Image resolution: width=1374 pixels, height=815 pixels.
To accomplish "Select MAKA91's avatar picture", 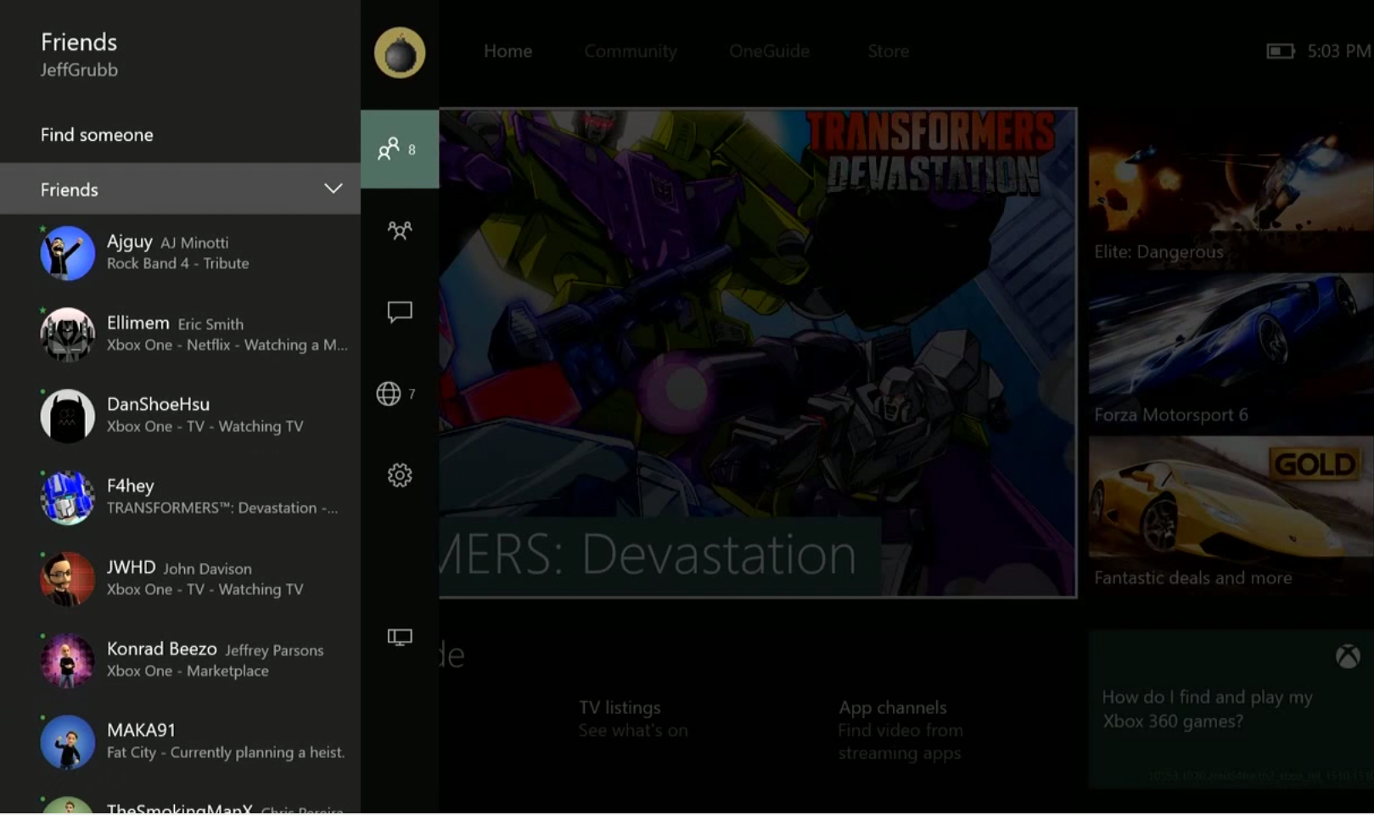I will tap(68, 742).
